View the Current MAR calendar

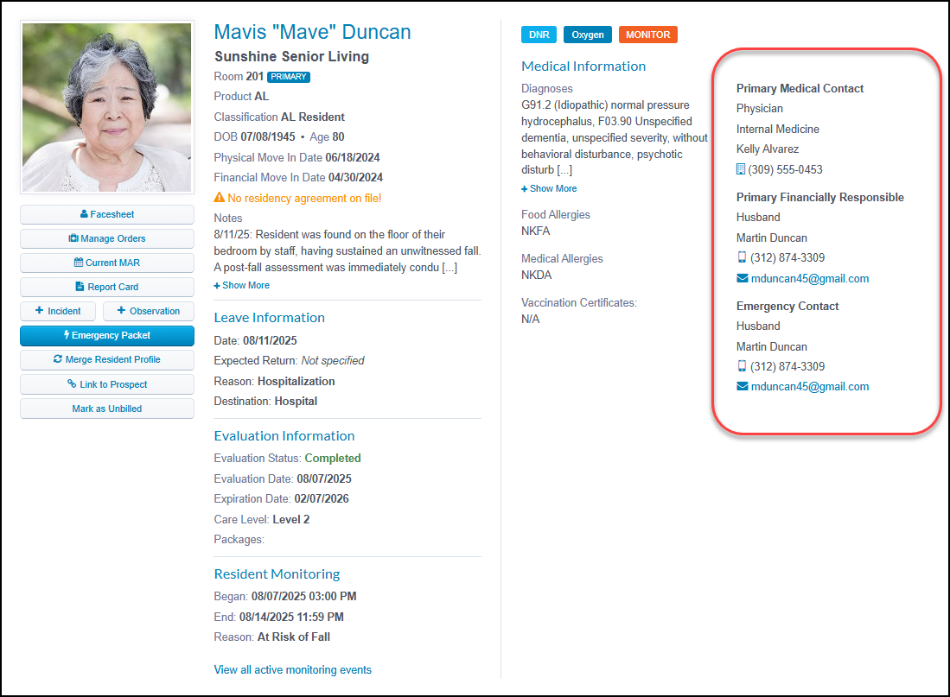click(x=106, y=263)
